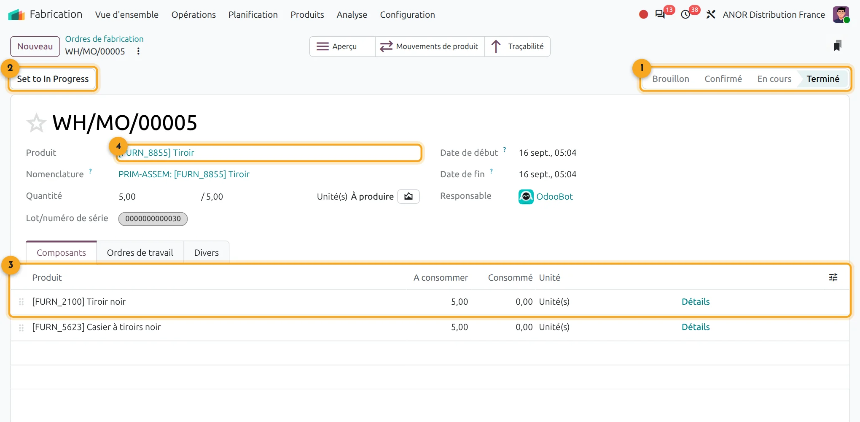Open the Fabrication app home icon

[x=16, y=15]
